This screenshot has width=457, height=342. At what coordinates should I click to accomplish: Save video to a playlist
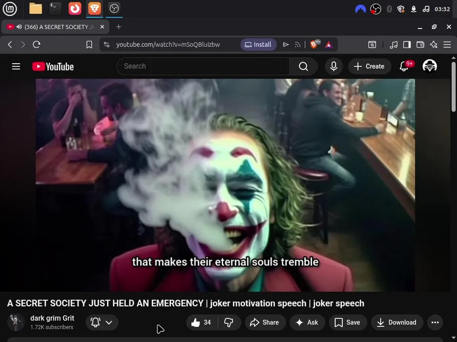[348, 322]
